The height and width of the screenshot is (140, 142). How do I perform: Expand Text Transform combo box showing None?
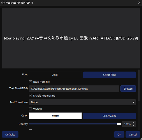(x=82, y=102)
